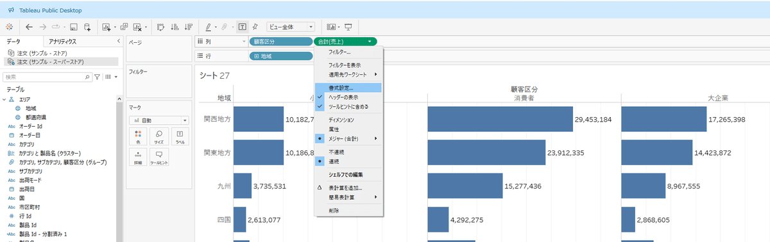This screenshot has width=770, height=242.
Task: Open the Show Me cards icon
Action: (x=331, y=27)
